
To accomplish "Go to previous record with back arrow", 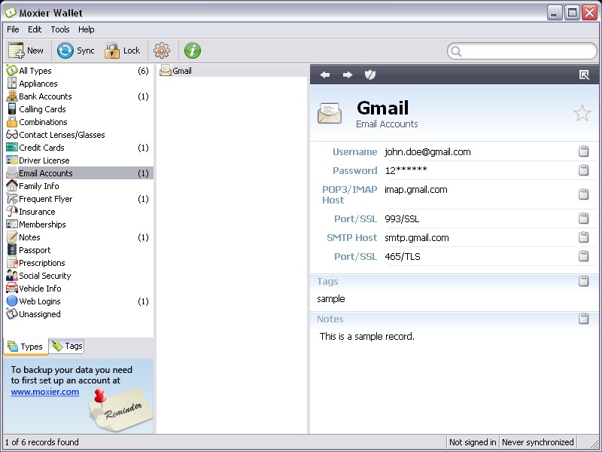I will (x=325, y=75).
